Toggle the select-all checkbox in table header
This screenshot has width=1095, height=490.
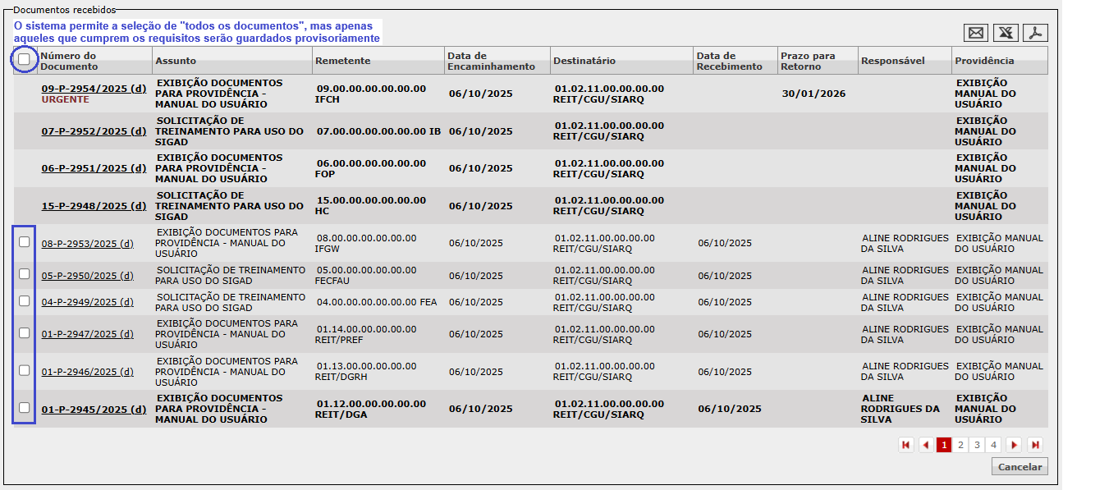tap(24, 59)
